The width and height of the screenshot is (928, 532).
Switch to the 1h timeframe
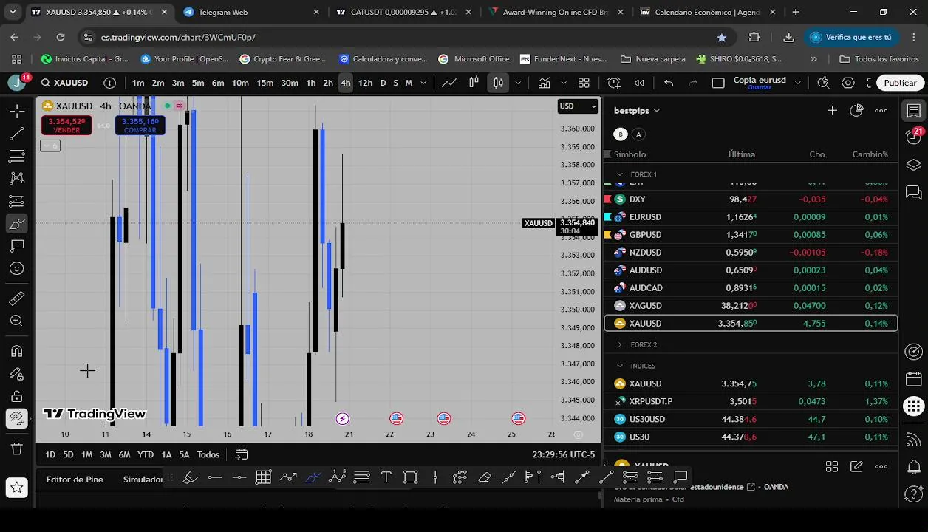coord(311,83)
